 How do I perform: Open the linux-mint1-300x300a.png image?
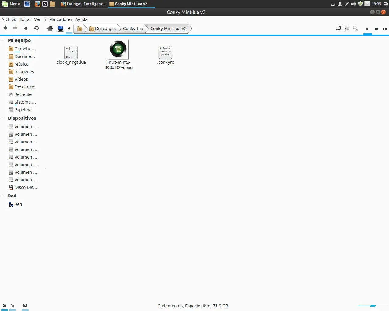point(118,49)
